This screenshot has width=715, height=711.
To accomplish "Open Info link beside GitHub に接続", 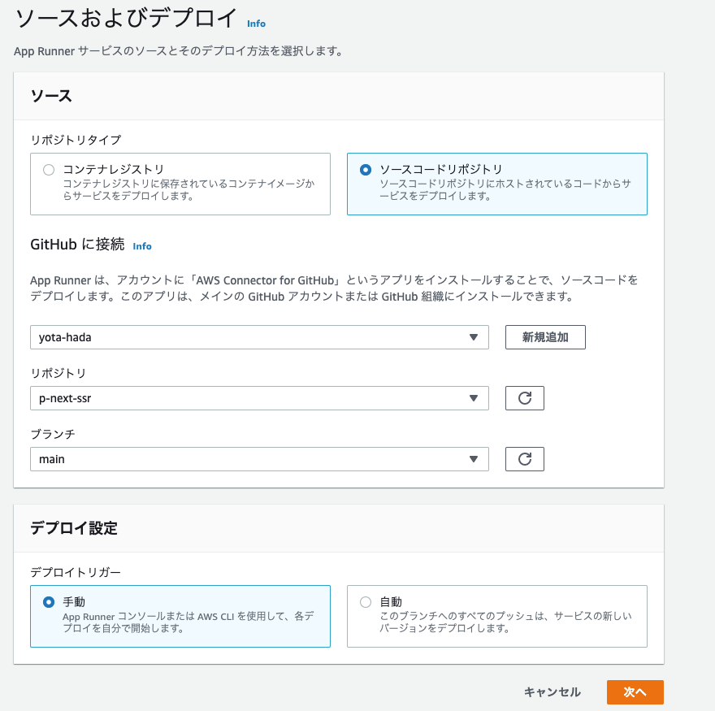I will point(142,246).
